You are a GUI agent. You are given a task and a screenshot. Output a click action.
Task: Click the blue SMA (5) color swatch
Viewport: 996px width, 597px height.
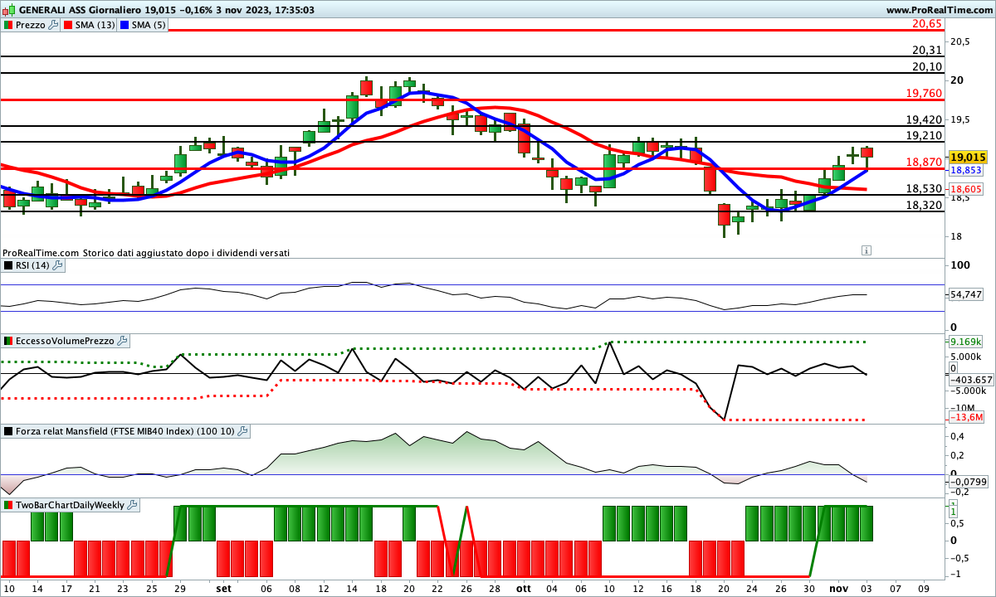click(124, 25)
